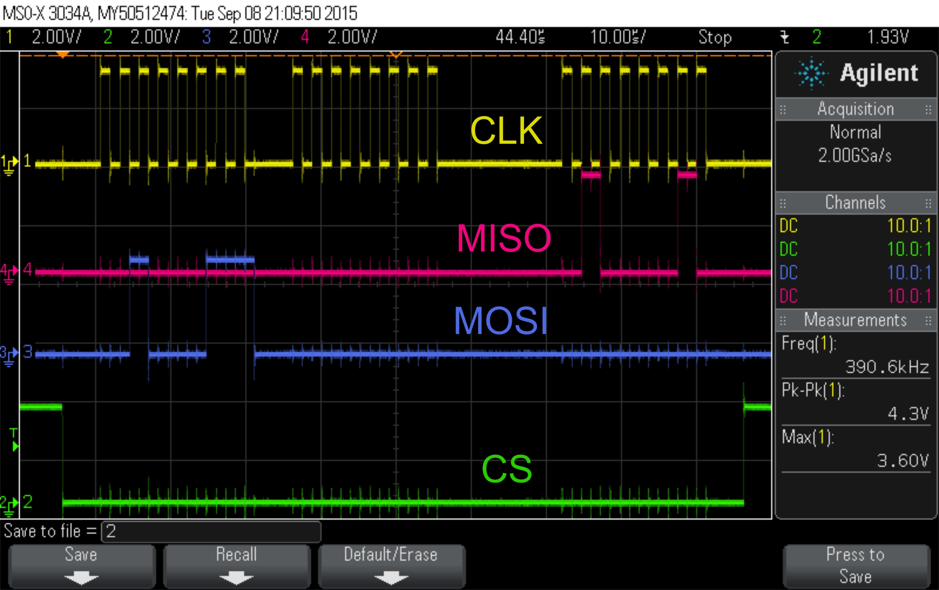Click the Save to file name field
The image size is (939, 590).
click(211, 531)
